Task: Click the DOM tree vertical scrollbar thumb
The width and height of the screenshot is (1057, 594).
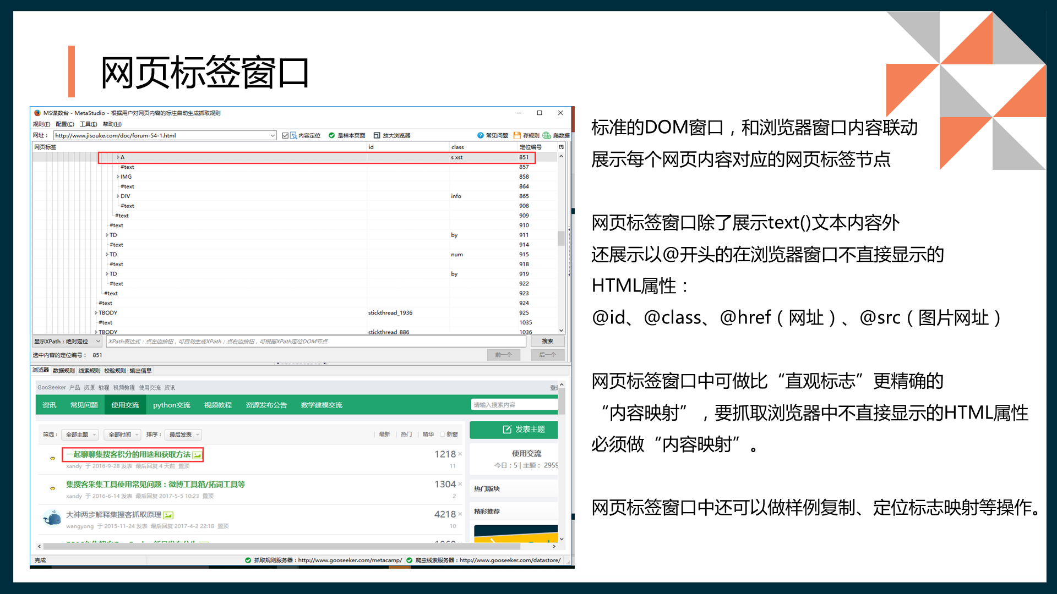Action: [562, 238]
